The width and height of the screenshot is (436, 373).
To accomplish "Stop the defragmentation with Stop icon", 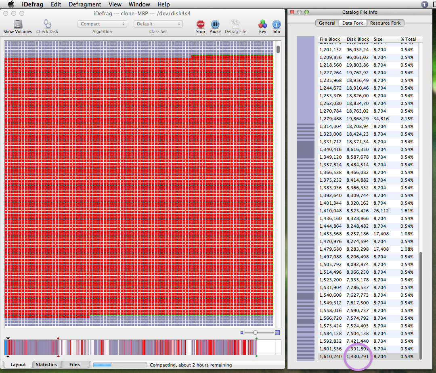I will pos(200,24).
